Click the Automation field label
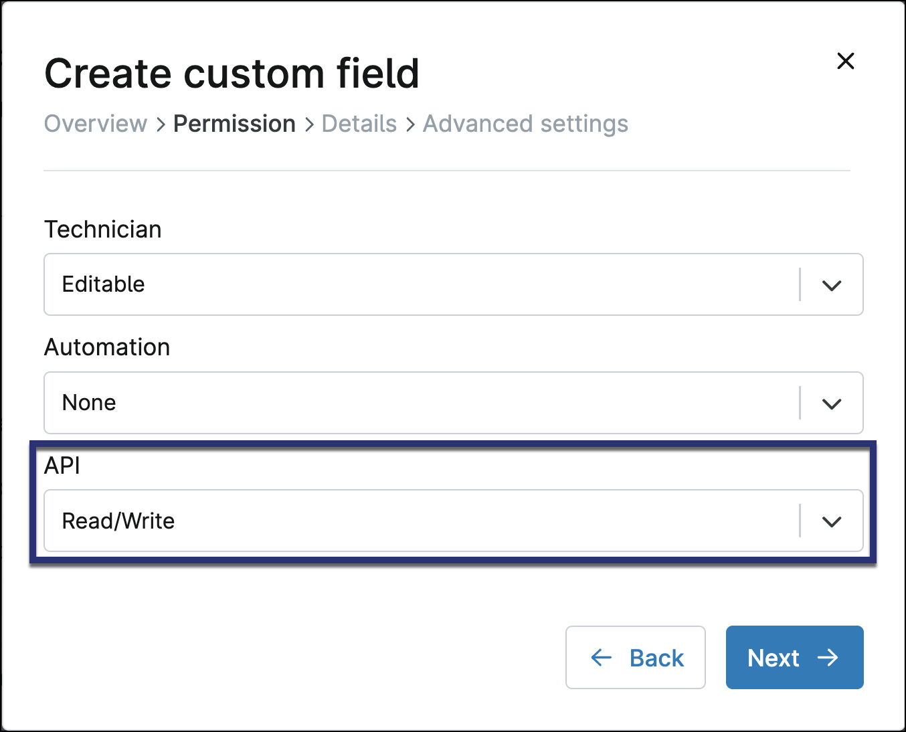The height and width of the screenshot is (732, 906). (107, 347)
